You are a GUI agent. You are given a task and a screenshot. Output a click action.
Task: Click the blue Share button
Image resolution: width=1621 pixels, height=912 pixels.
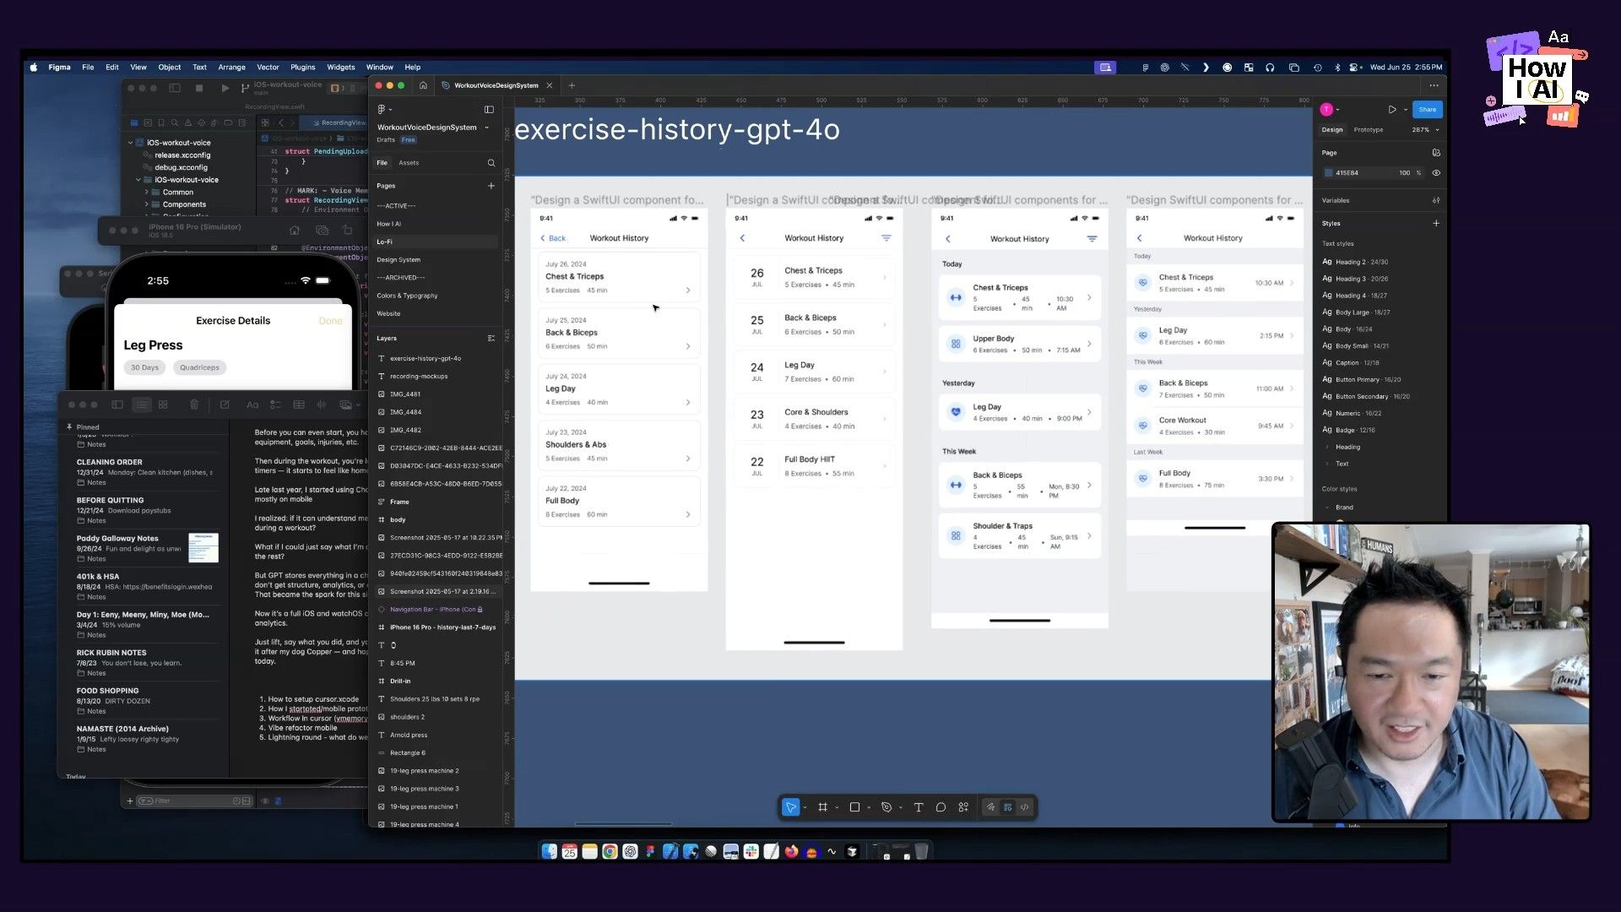1427,109
